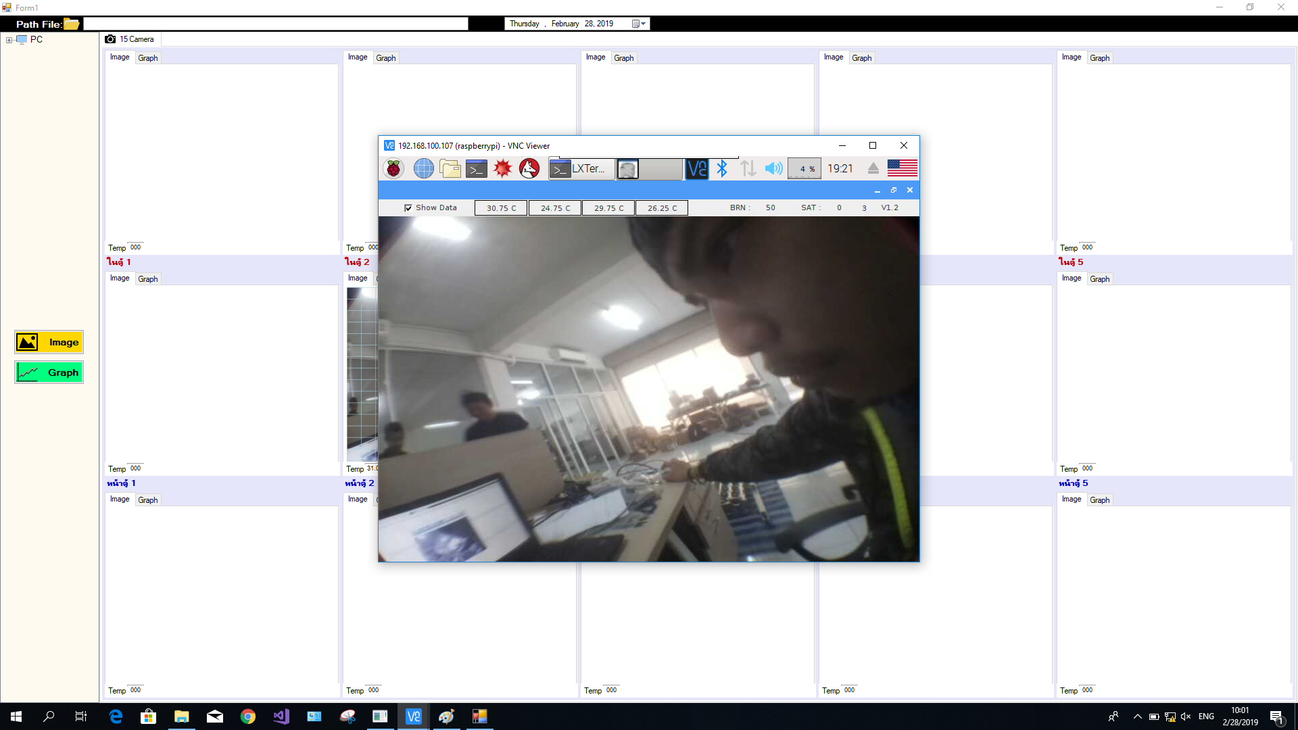Open Visual Studio from Windows taskbar
Image resolution: width=1298 pixels, height=730 pixels.
(281, 716)
